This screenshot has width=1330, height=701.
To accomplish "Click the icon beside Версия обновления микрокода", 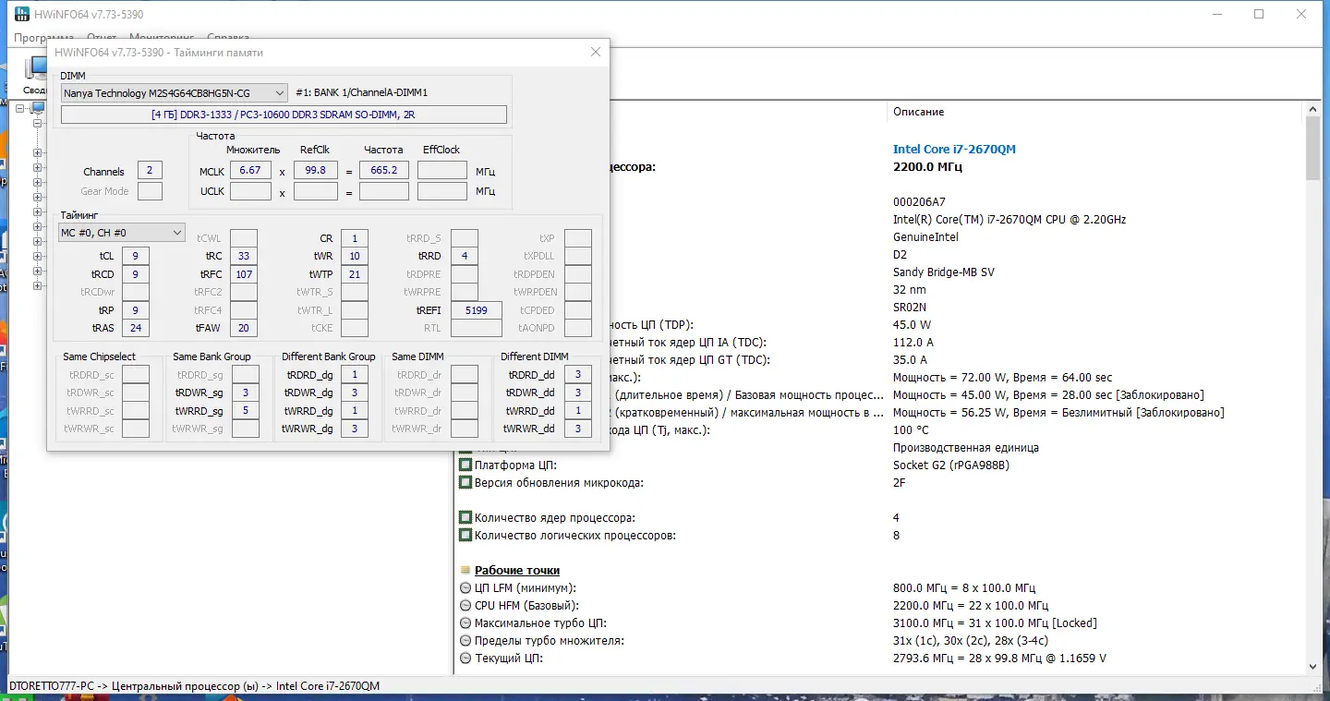I will pyautogui.click(x=465, y=483).
